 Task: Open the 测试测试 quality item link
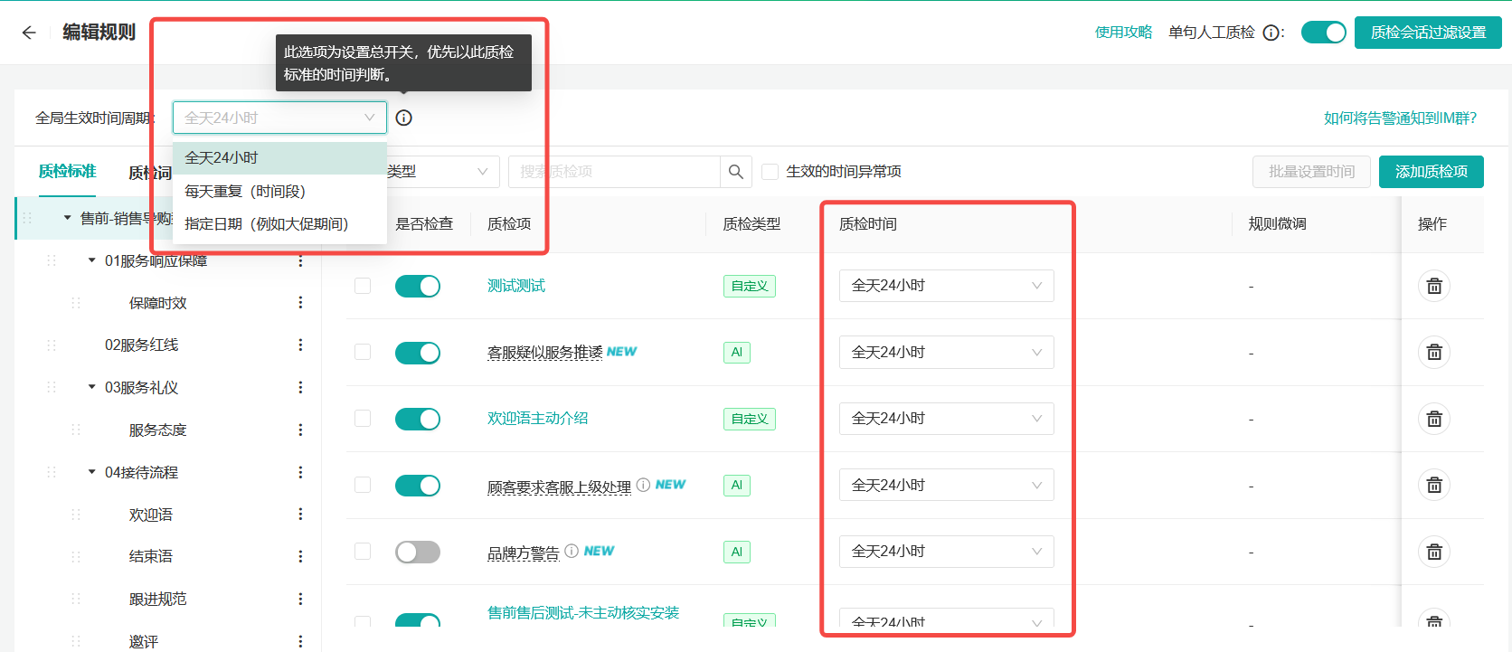pos(516,286)
